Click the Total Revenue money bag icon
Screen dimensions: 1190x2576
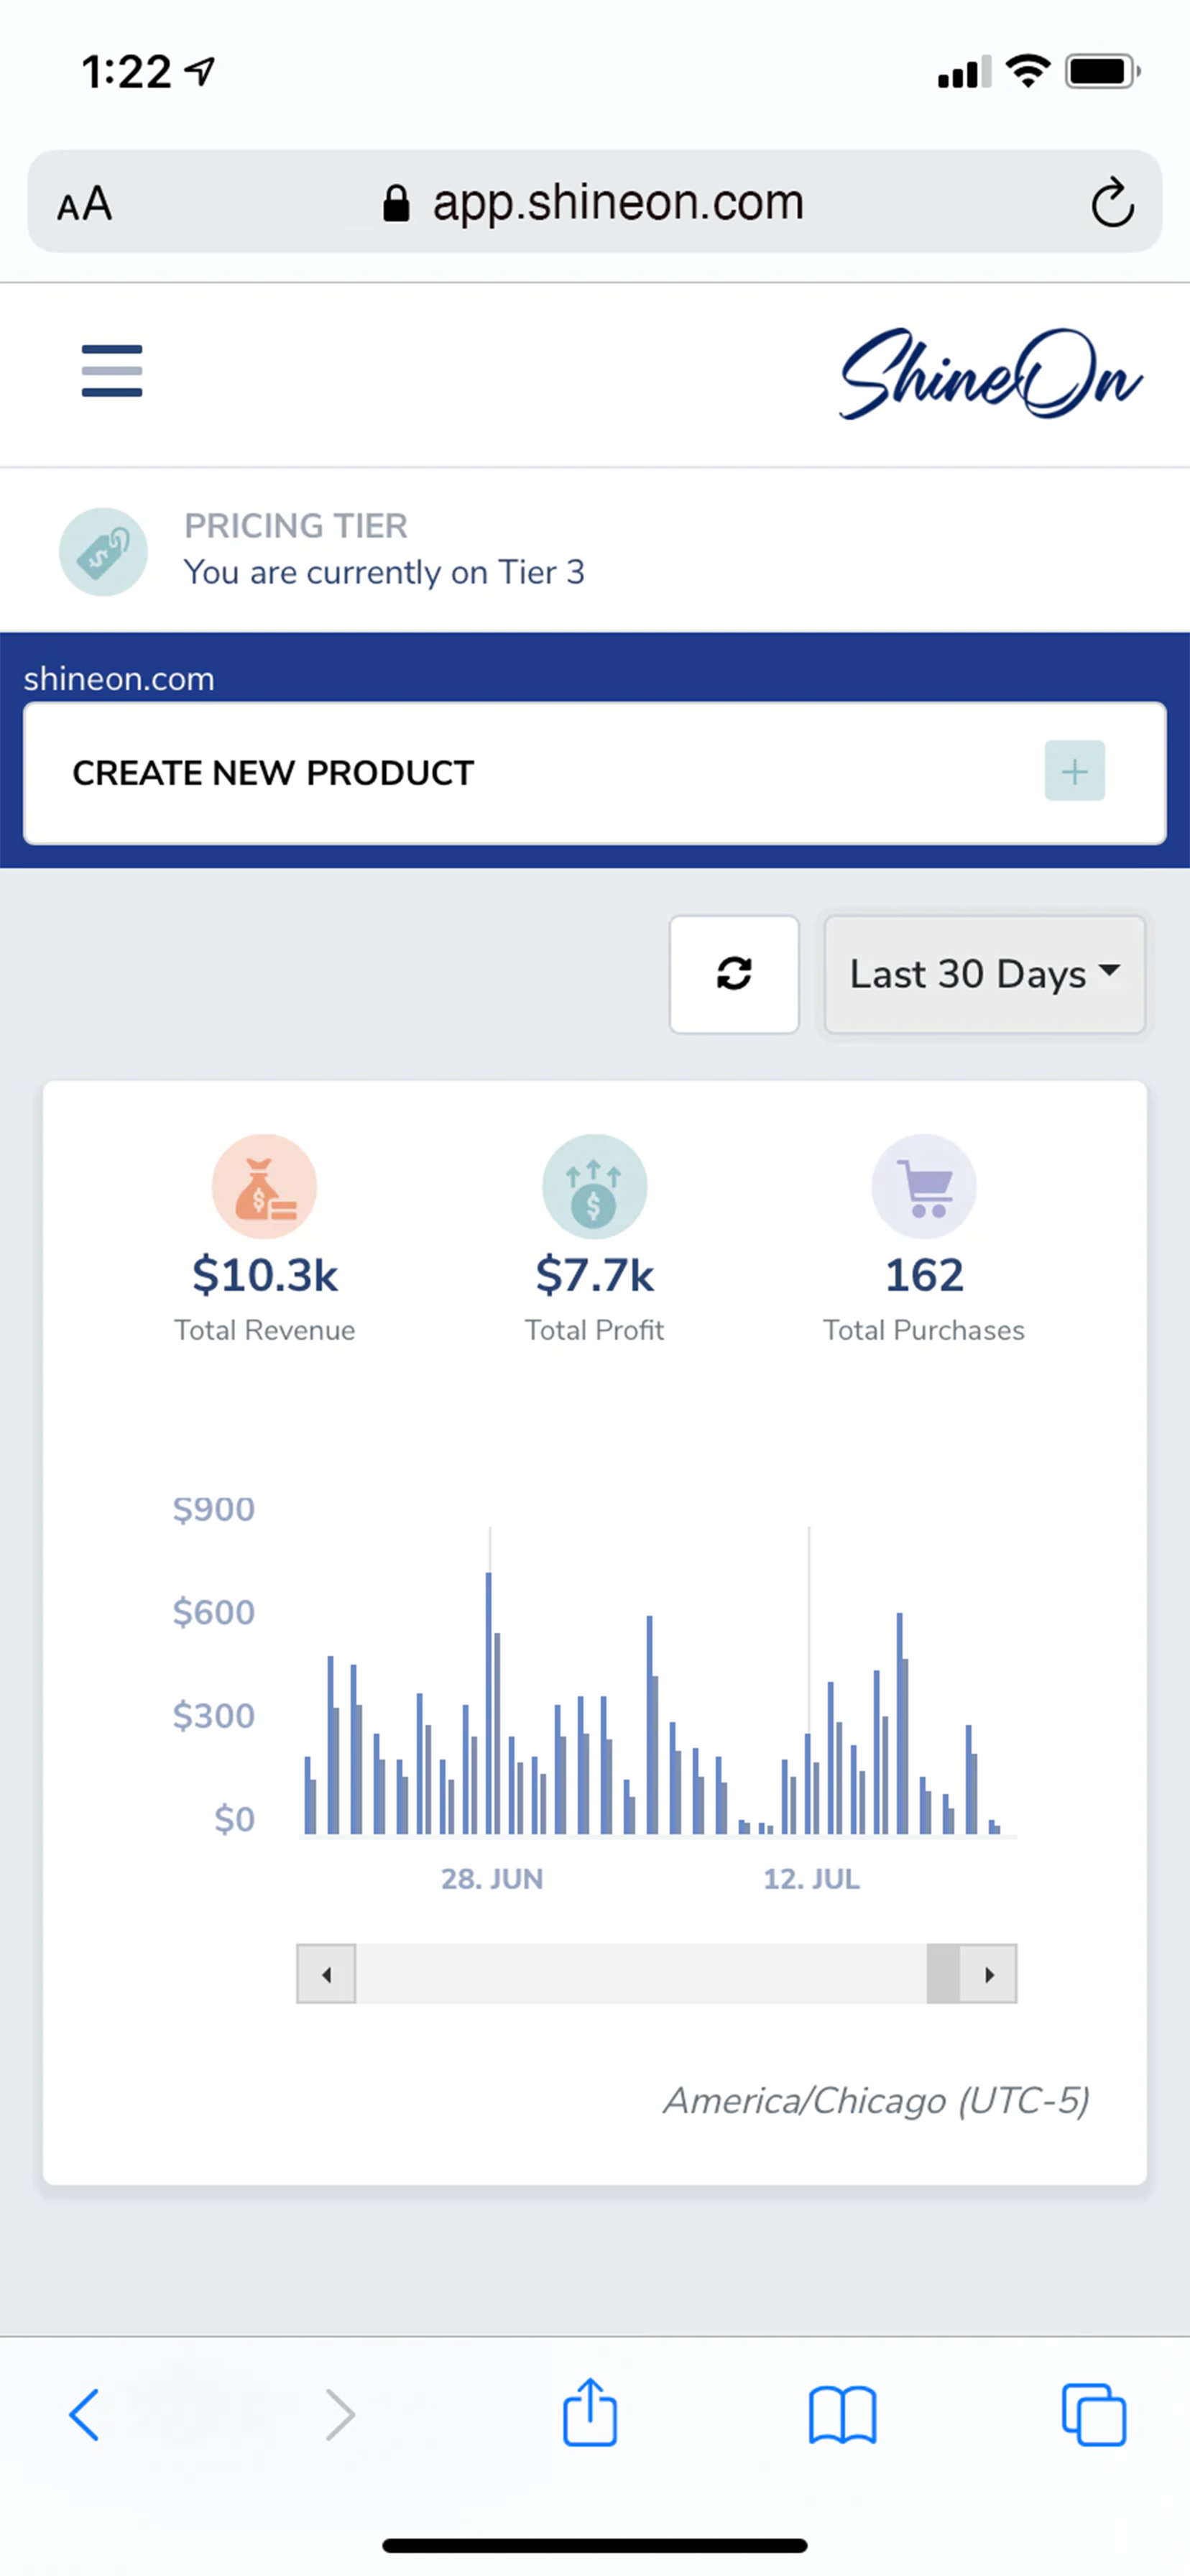(x=264, y=1186)
